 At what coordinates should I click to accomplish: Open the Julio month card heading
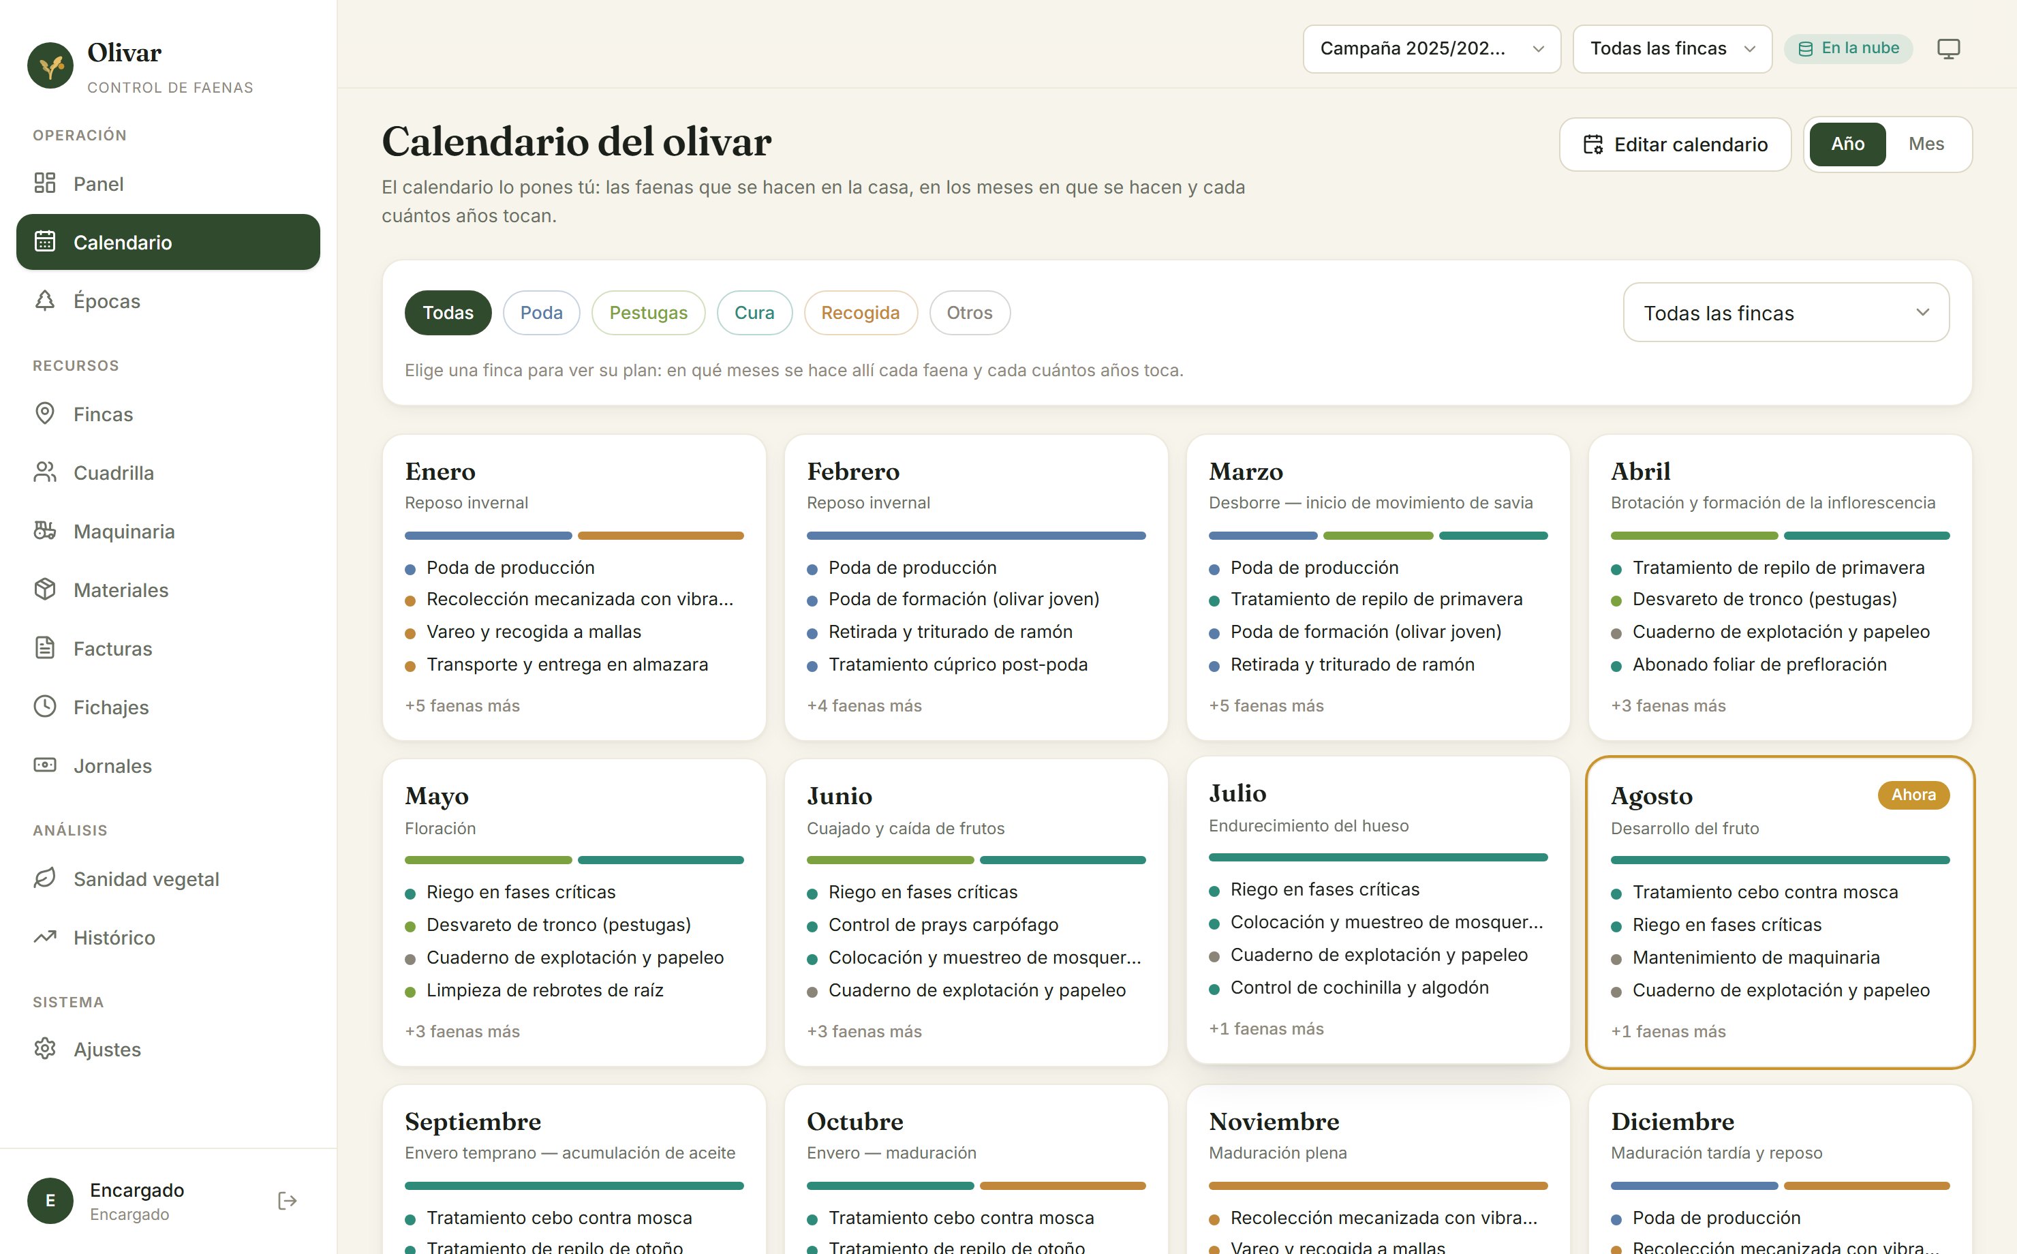click(x=1237, y=794)
